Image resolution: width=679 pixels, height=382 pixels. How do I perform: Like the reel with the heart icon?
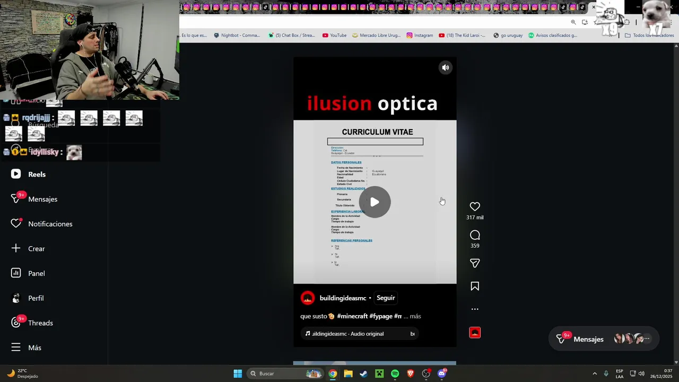475,206
